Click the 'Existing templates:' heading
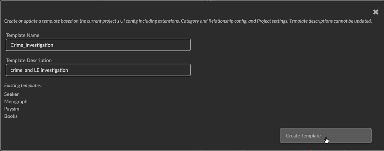Viewport: 384px width, 151px height. tap(23, 85)
